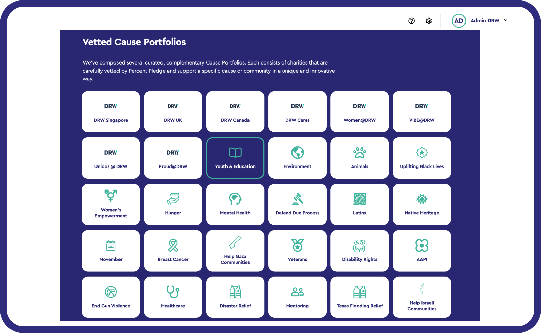Click the Uplifting Black Lives label
Image resolution: width=541 pixels, height=333 pixels.
(422, 166)
